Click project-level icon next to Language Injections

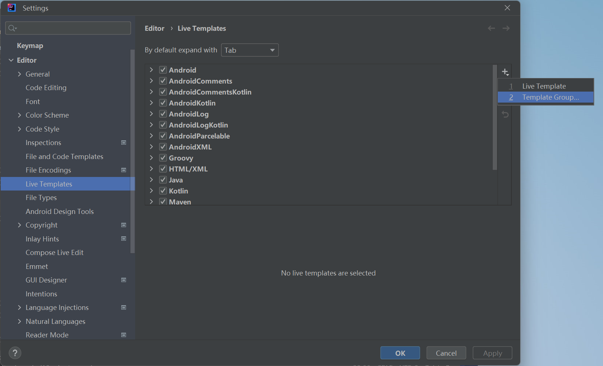(x=124, y=307)
